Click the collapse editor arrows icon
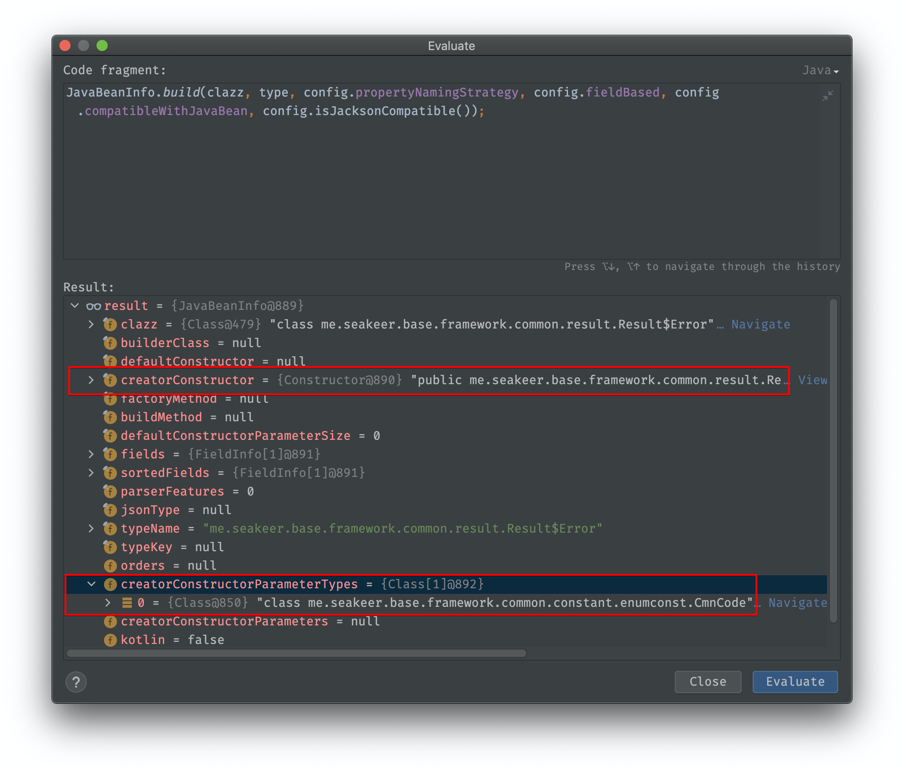Viewport: 904px width, 772px height. pos(827,96)
